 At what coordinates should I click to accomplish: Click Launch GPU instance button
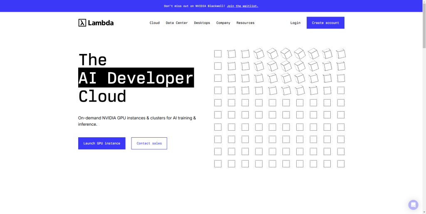102,143
